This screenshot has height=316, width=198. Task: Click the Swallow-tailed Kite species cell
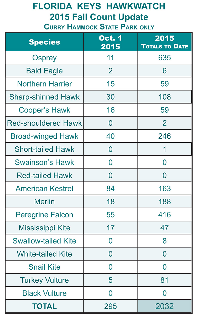click(44, 241)
